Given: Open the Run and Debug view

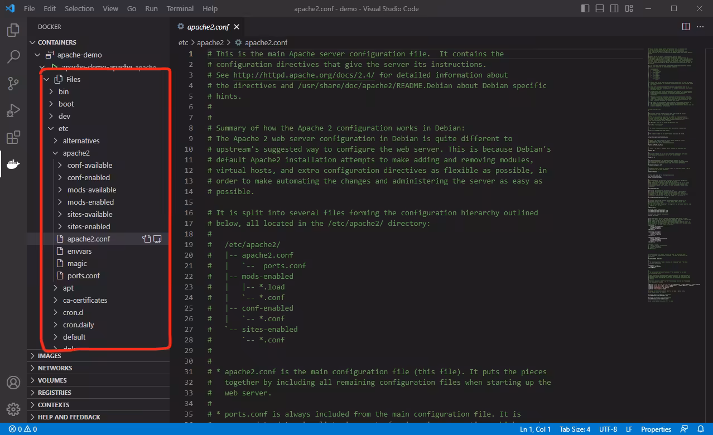Looking at the screenshot, I should coord(13,110).
